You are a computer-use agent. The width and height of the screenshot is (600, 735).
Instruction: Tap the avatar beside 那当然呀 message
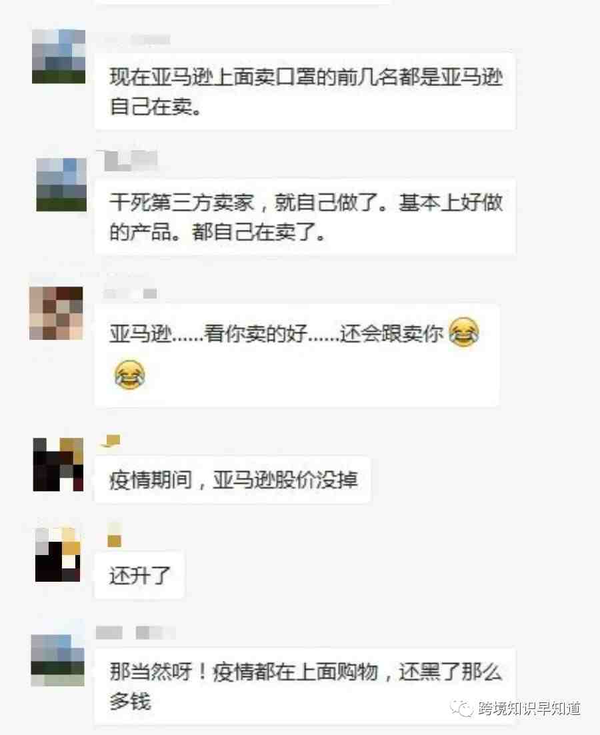(58, 660)
